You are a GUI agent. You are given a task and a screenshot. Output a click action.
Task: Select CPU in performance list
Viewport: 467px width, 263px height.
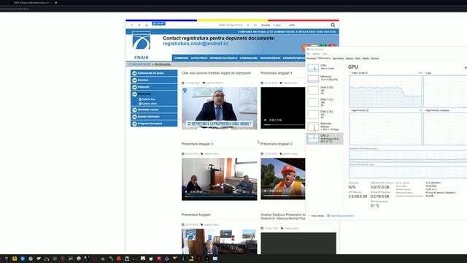coord(325,67)
